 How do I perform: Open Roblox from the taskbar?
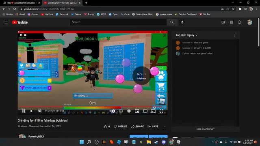[x=179, y=142]
